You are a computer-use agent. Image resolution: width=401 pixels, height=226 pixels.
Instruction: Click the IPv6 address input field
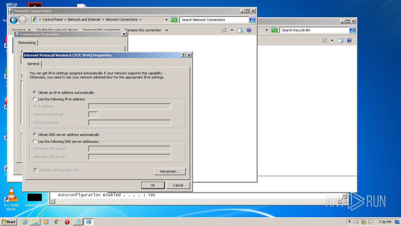tap(130, 106)
